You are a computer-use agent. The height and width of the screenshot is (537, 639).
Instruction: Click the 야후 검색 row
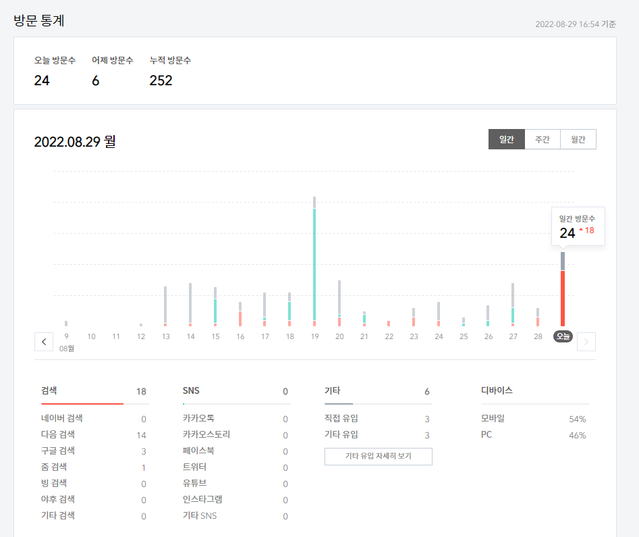94,499
